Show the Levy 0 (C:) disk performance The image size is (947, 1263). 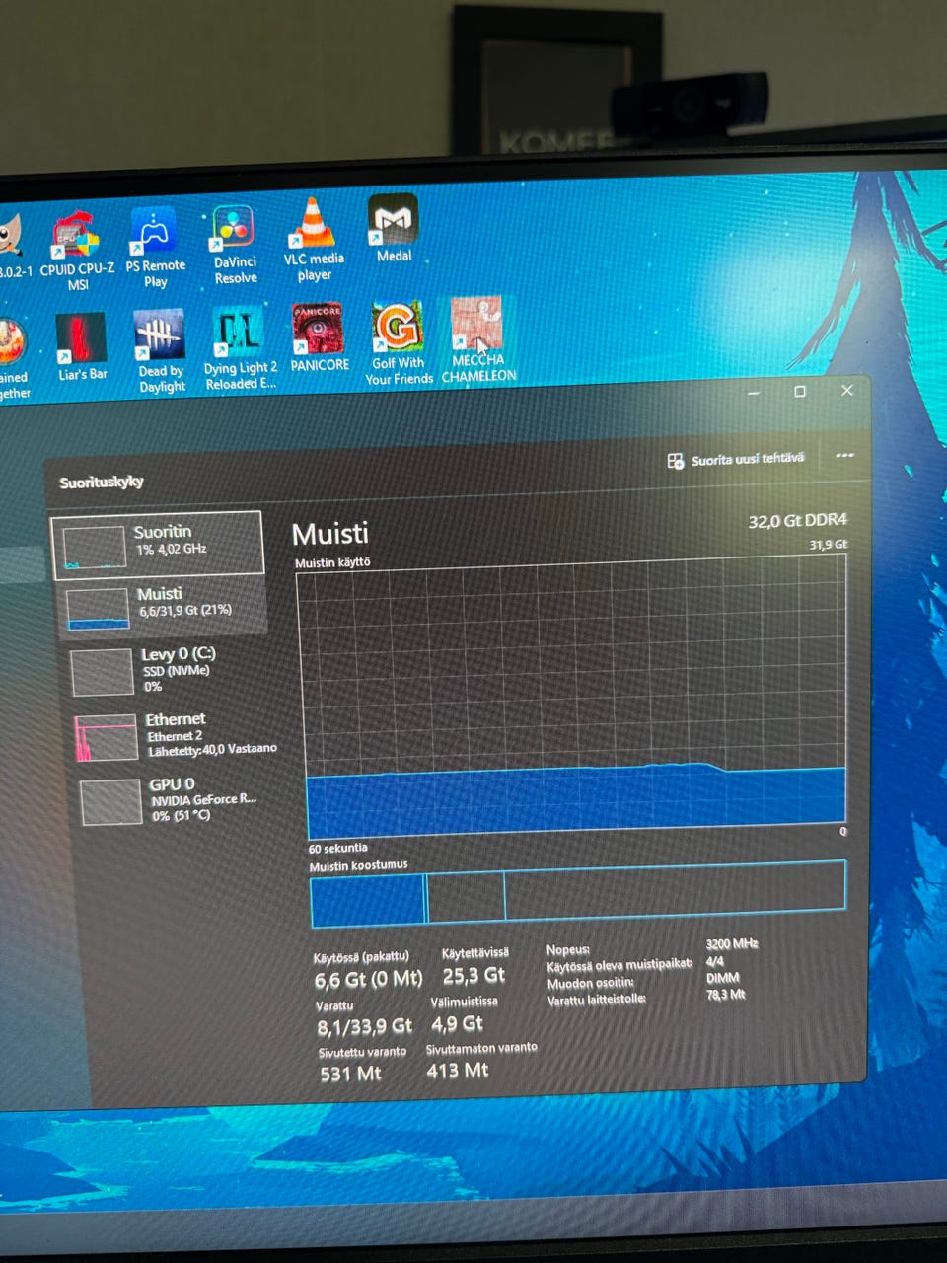click(168, 670)
